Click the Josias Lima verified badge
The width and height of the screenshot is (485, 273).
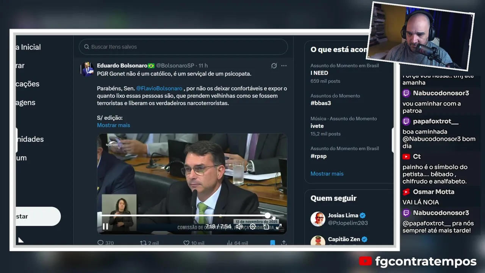[363, 215]
